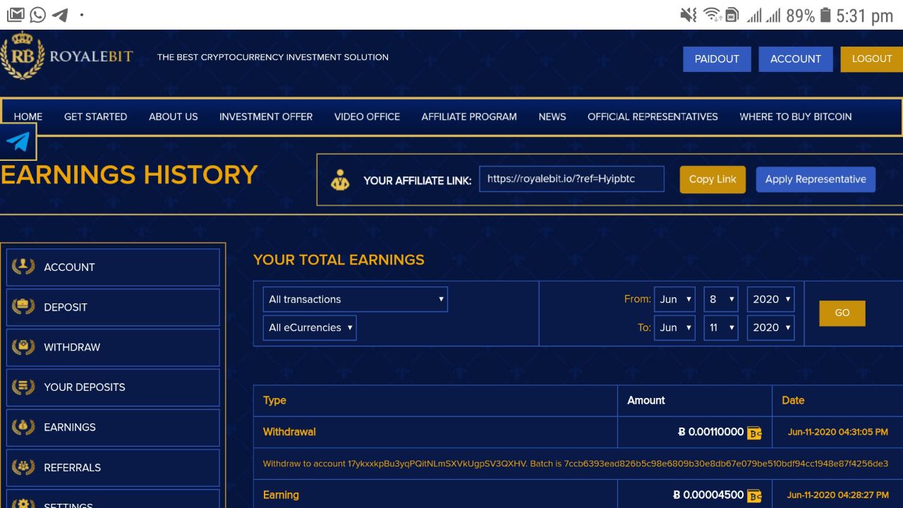Click bitcoin icon in Withdrawal row

click(754, 433)
